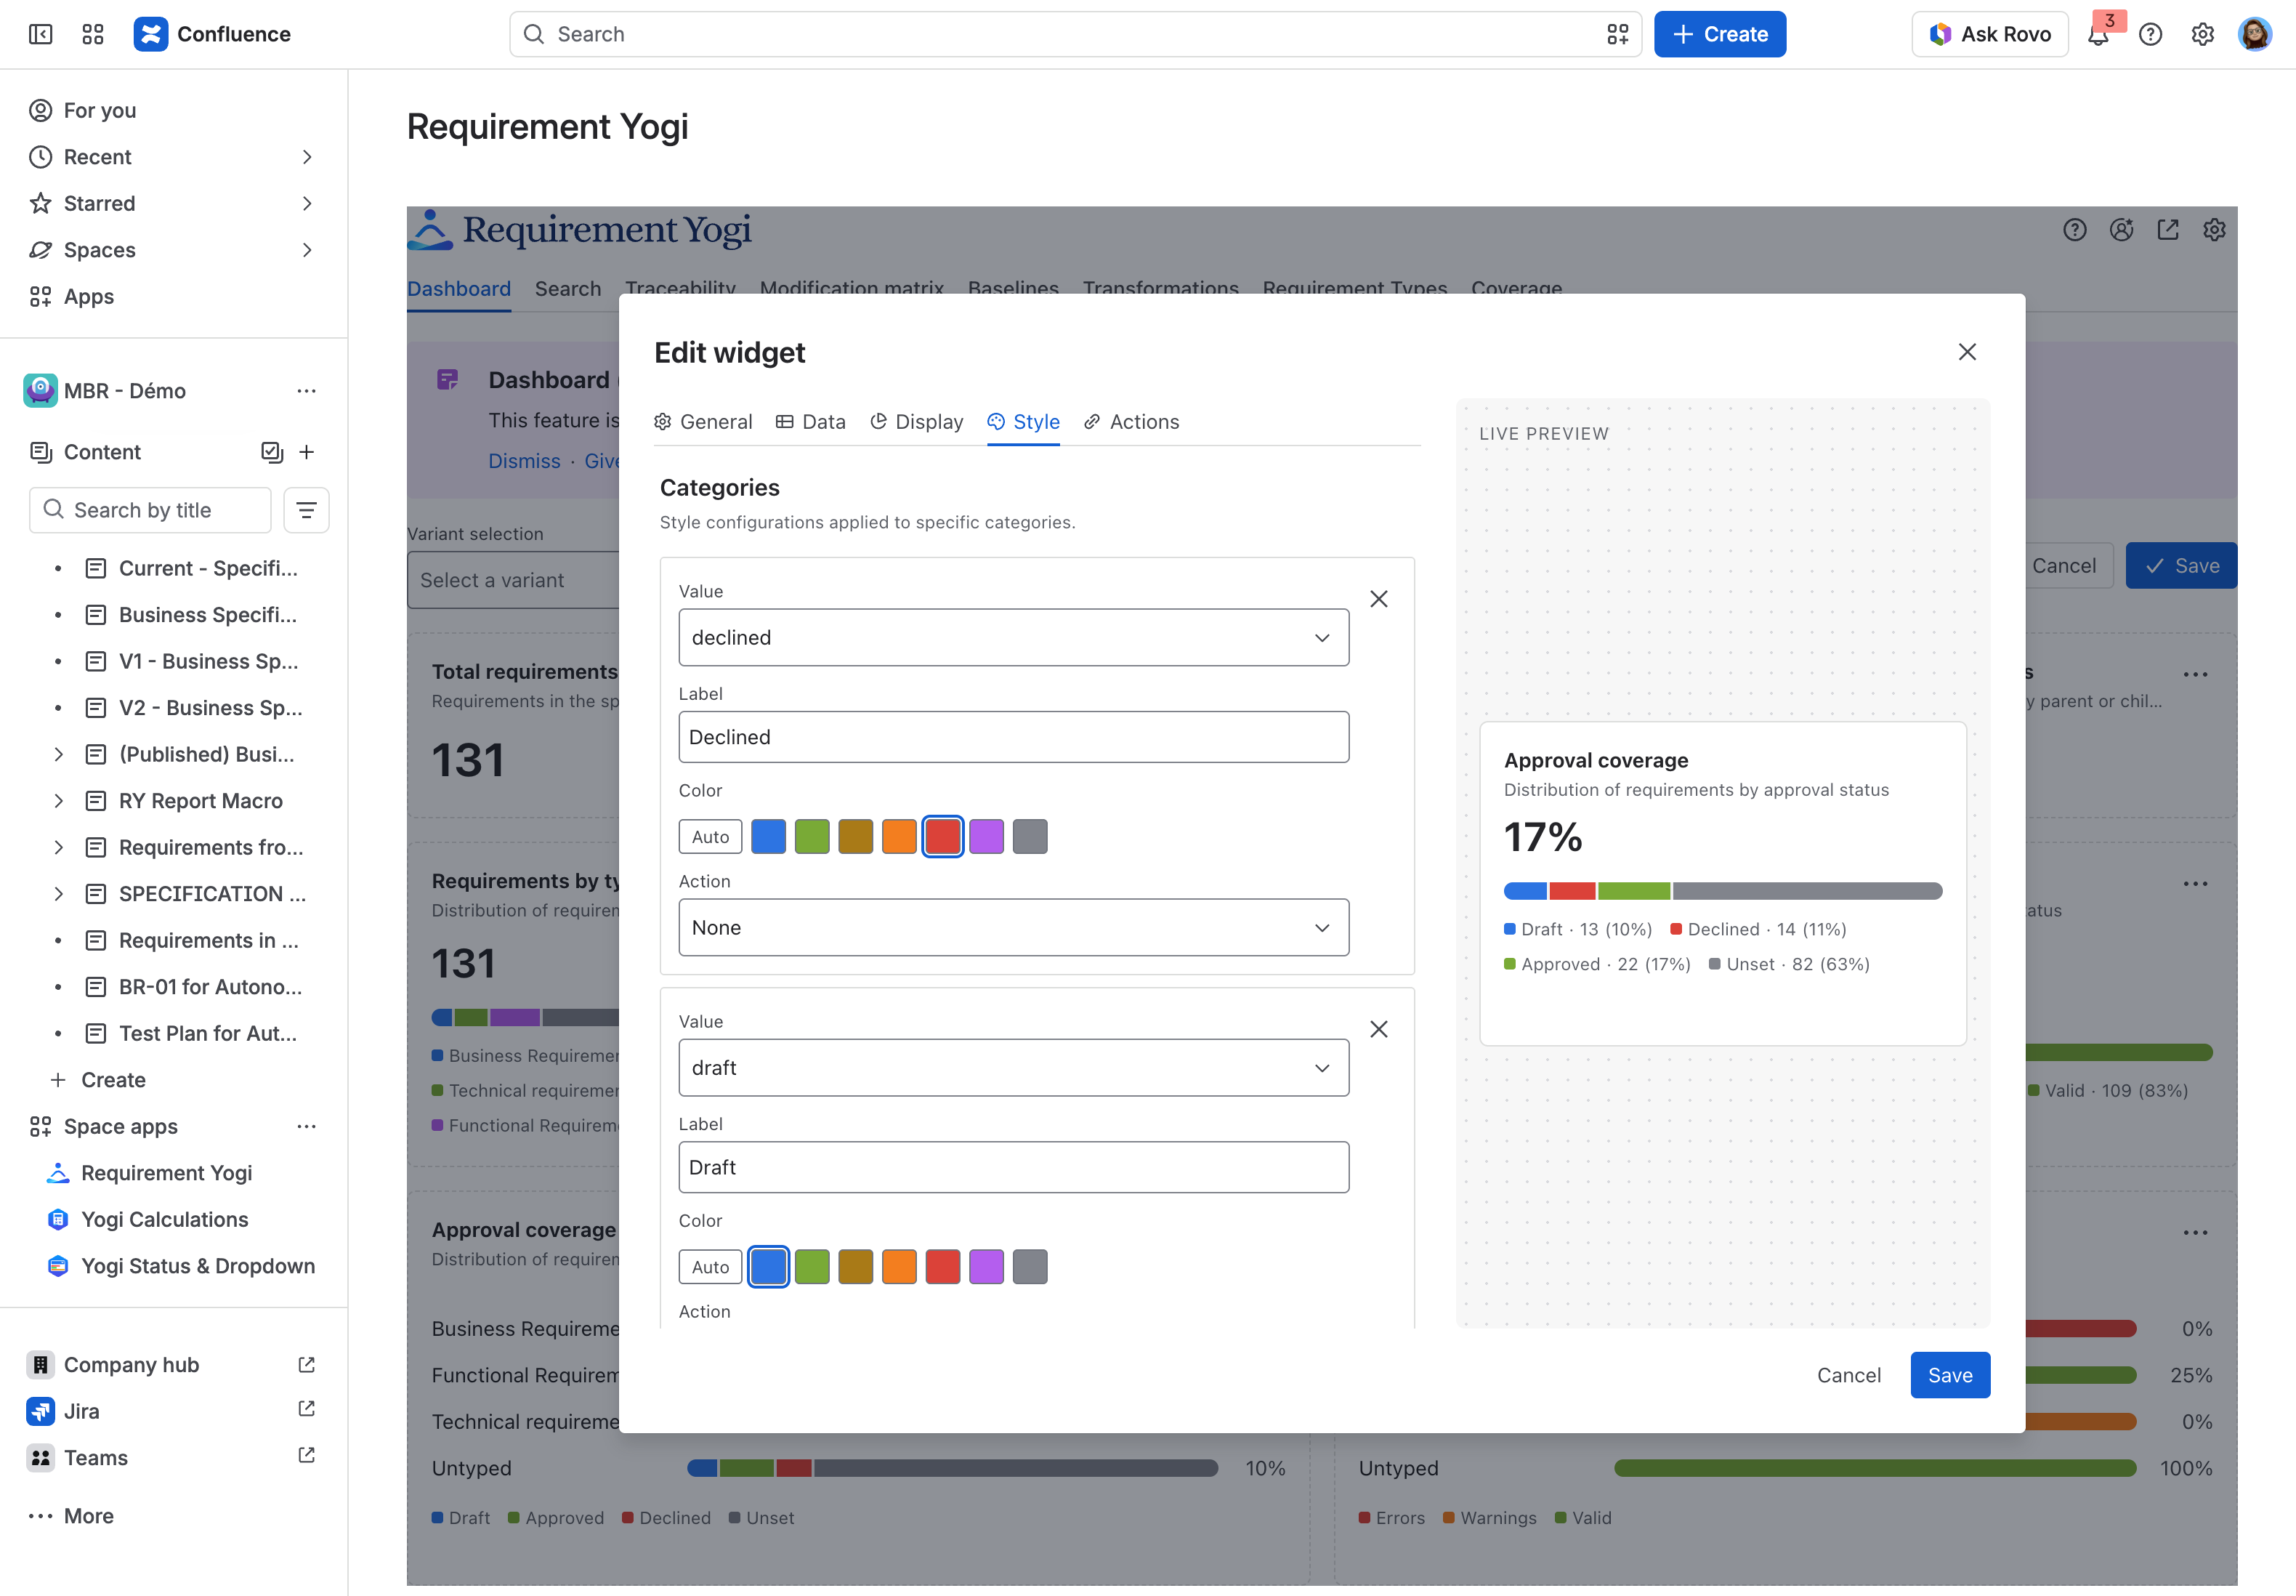Click Requirement Yogi help icon in app header
The width and height of the screenshot is (2296, 1596).
tap(2075, 230)
